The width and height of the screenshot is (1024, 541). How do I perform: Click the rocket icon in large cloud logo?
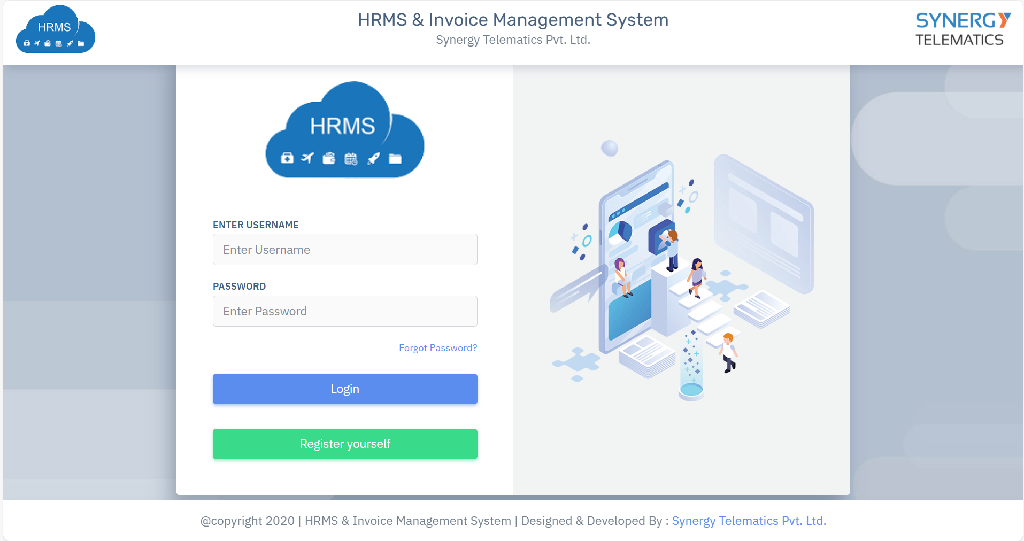click(x=373, y=158)
